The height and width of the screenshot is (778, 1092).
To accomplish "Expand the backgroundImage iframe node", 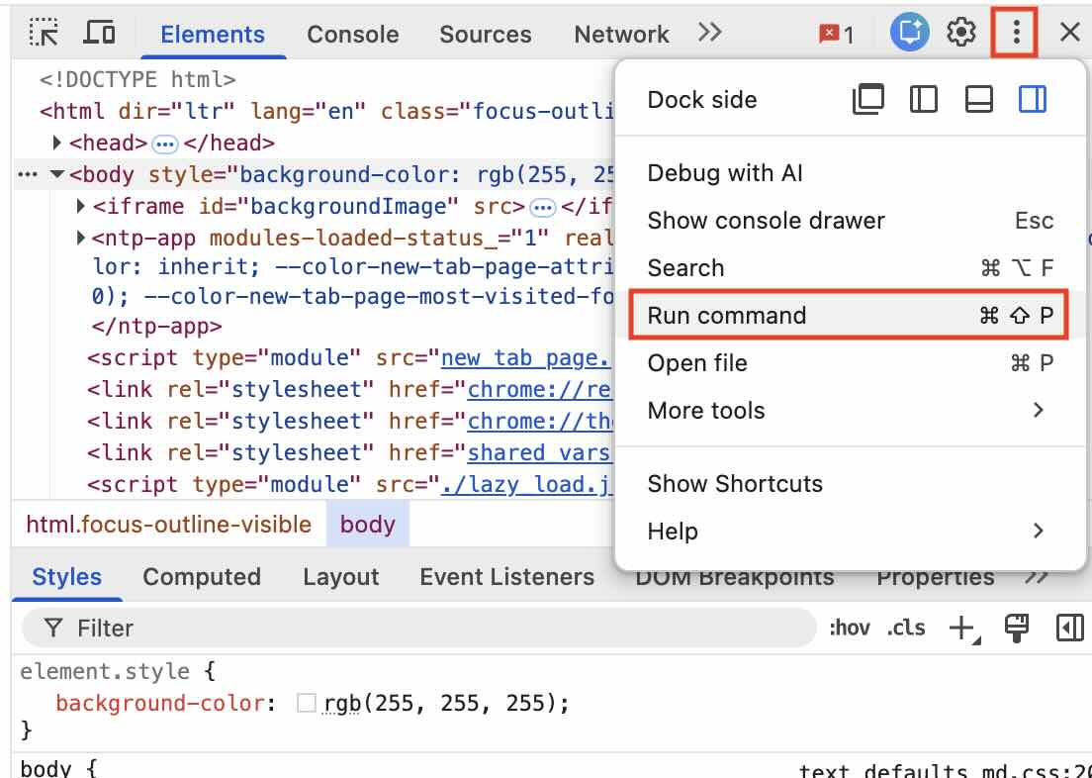I will tap(81, 206).
